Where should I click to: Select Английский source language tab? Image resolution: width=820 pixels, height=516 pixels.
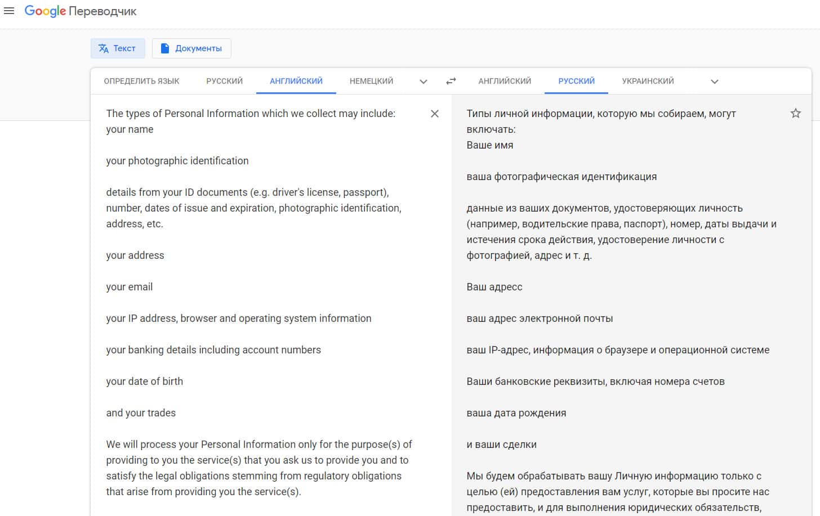(296, 81)
